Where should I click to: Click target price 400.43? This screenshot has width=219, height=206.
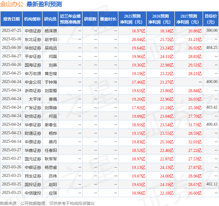click(x=212, y=124)
